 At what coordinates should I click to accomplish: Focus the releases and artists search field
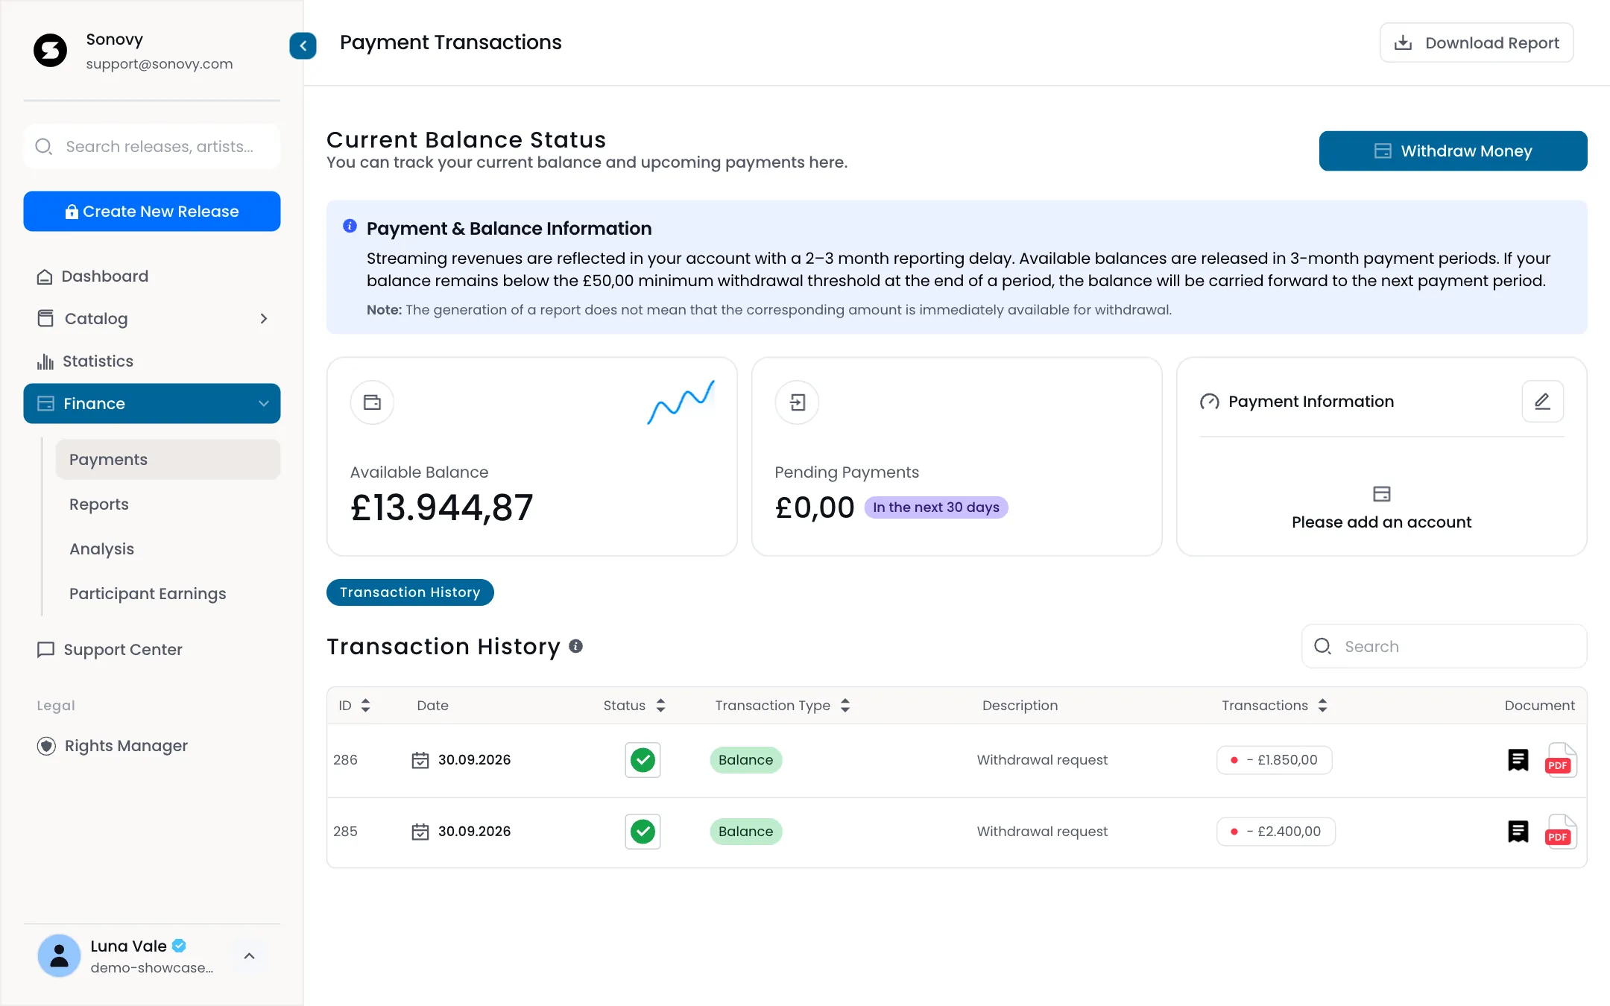pyautogui.click(x=152, y=147)
